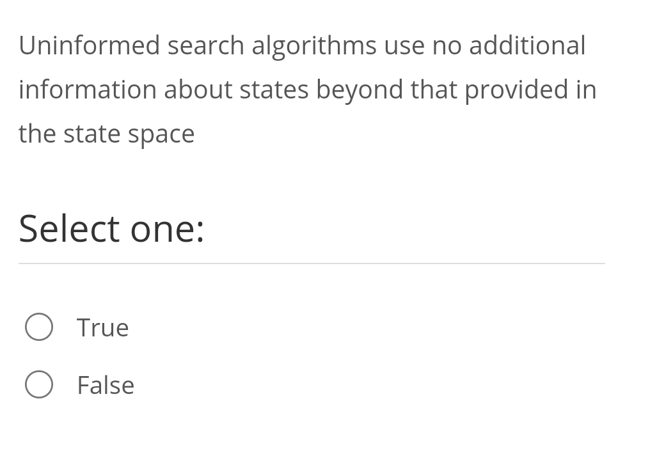Answer the uninformed search question with False
657x456 pixels.
pyautogui.click(x=39, y=384)
